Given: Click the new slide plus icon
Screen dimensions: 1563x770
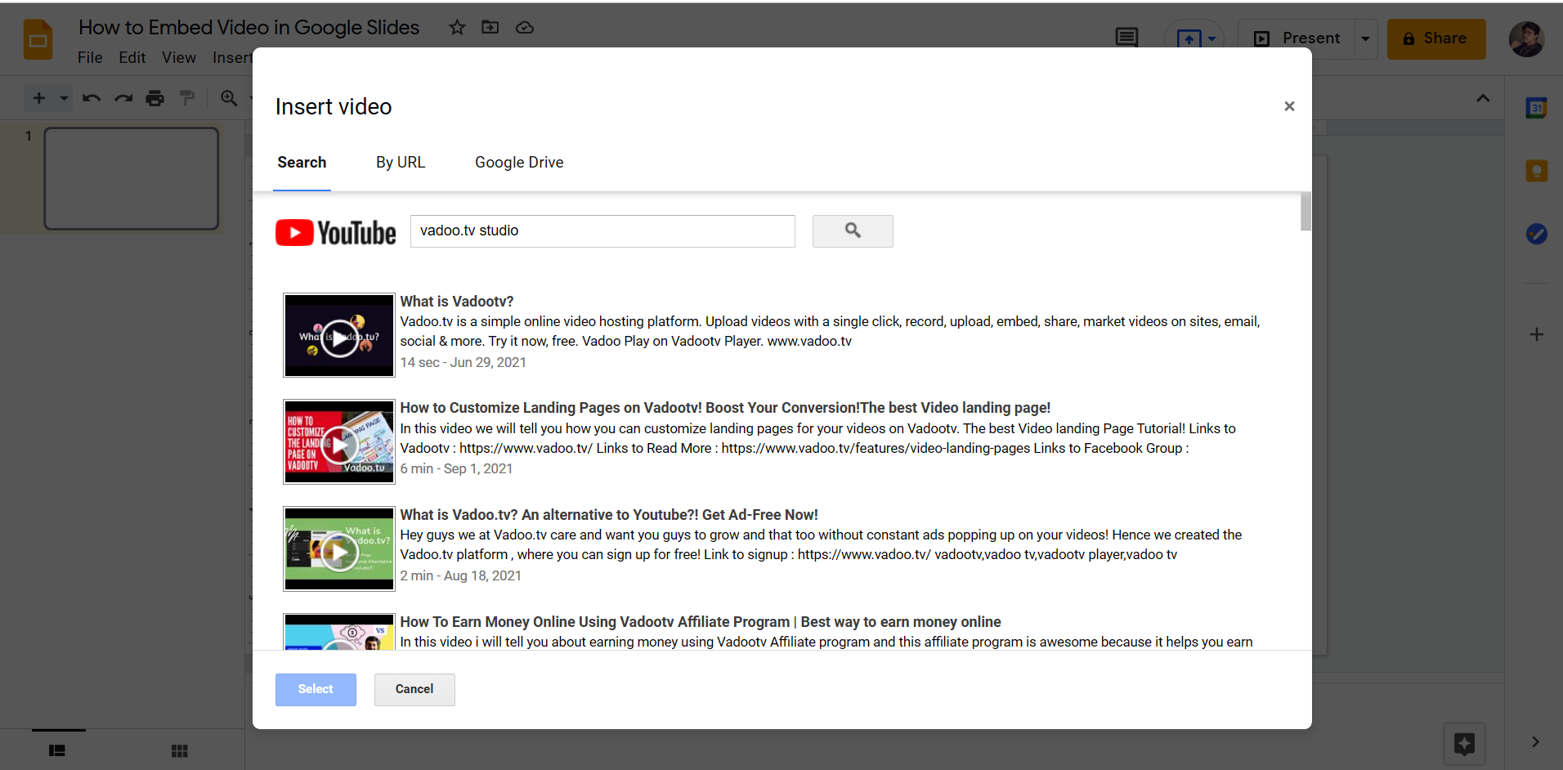Looking at the screenshot, I should pos(38,98).
